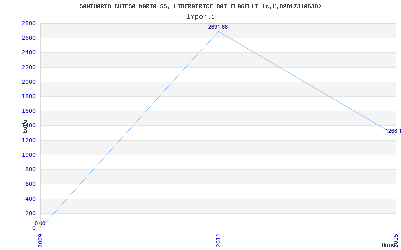The height and width of the screenshot is (250, 401).
Task: Click the 400 y-axis tick label
Action: tap(30, 199)
